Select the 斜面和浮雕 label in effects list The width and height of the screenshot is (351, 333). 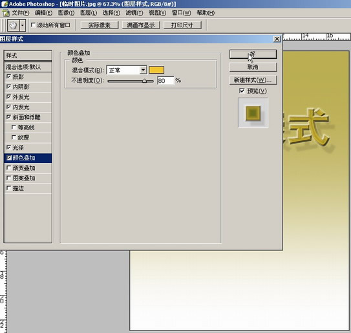click(x=27, y=117)
